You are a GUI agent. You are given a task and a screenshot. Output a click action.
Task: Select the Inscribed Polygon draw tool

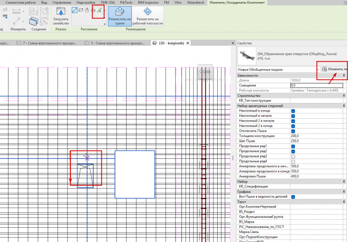click(87, 10)
